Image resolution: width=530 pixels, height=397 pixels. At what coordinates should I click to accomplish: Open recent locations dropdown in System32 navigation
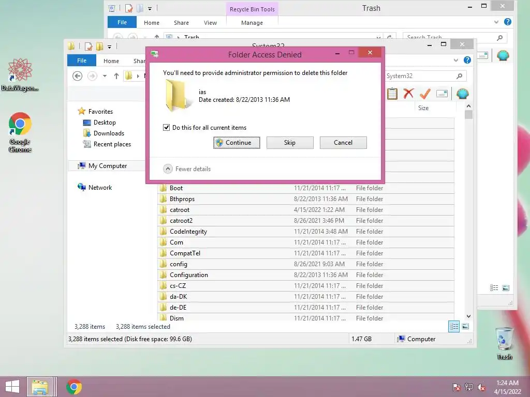(105, 76)
